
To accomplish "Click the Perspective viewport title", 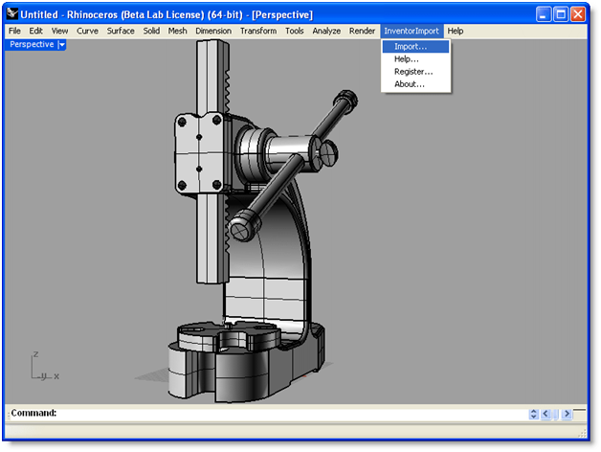I will [32, 44].
